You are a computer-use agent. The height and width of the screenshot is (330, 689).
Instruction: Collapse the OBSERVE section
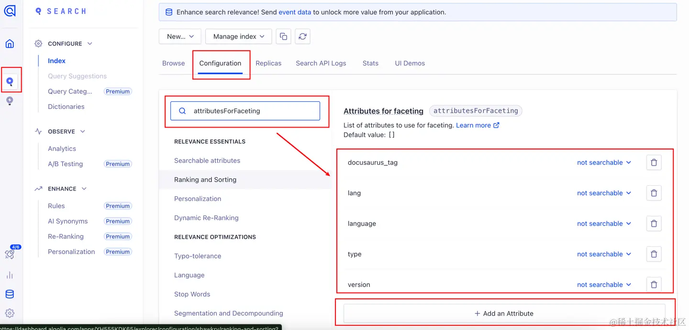(x=82, y=131)
